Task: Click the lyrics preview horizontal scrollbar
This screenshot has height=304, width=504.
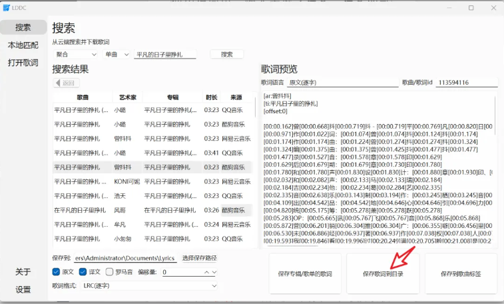Action: [292, 246]
